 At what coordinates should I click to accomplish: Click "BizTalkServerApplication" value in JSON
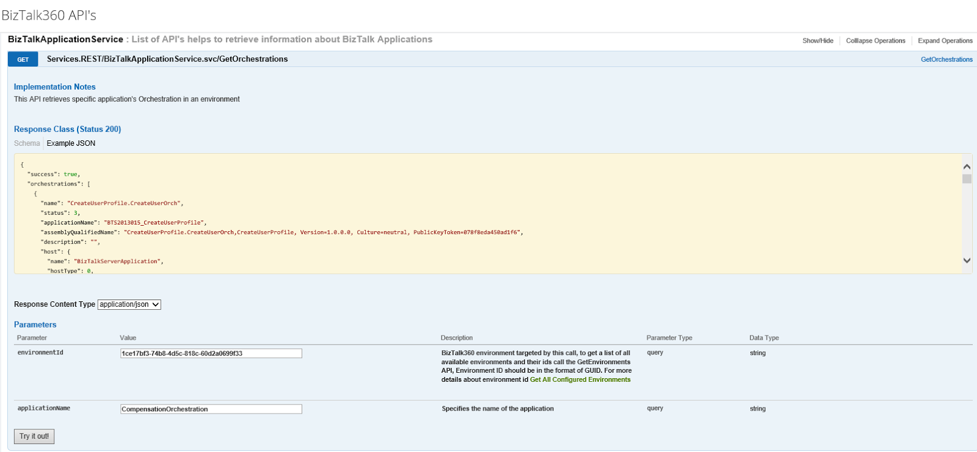tap(118, 261)
